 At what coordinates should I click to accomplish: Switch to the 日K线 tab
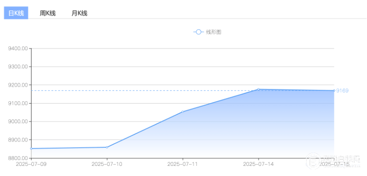tap(16, 13)
